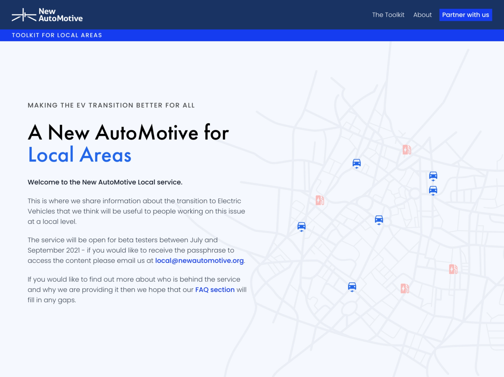Click the topmost blue EV car icon on the map
Image resolution: width=504 pixels, height=377 pixels.
pyautogui.click(x=357, y=164)
